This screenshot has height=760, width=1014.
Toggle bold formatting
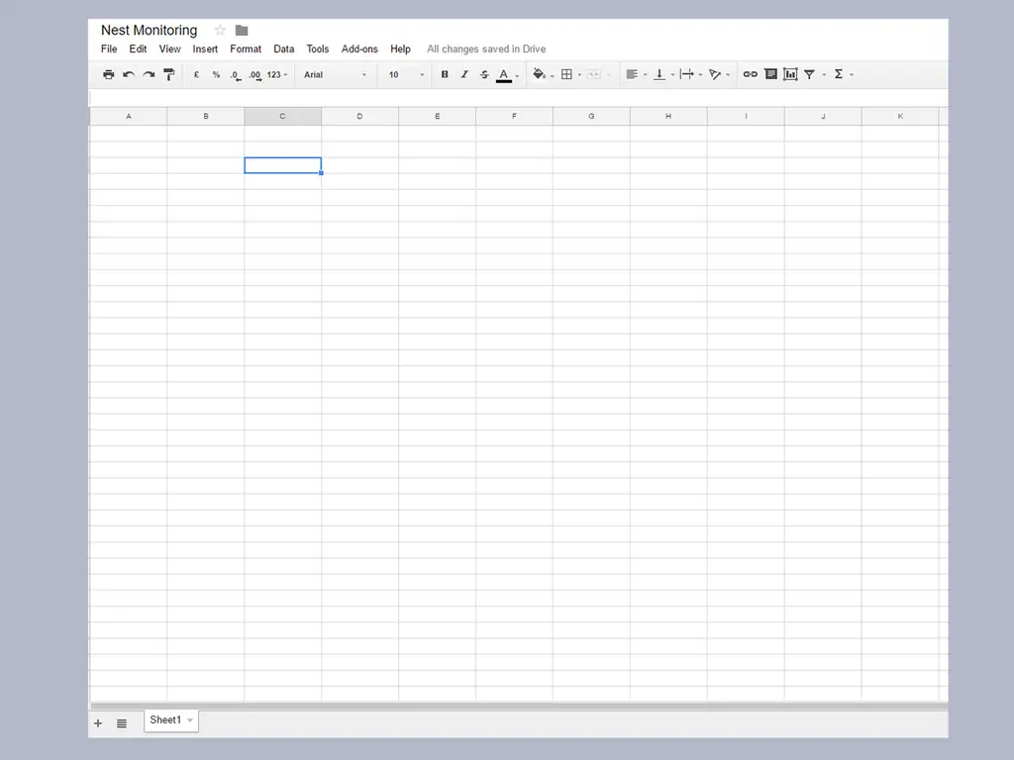tap(445, 74)
